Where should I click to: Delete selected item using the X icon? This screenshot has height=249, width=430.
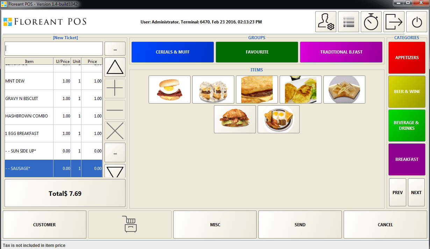click(x=115, y=131)
